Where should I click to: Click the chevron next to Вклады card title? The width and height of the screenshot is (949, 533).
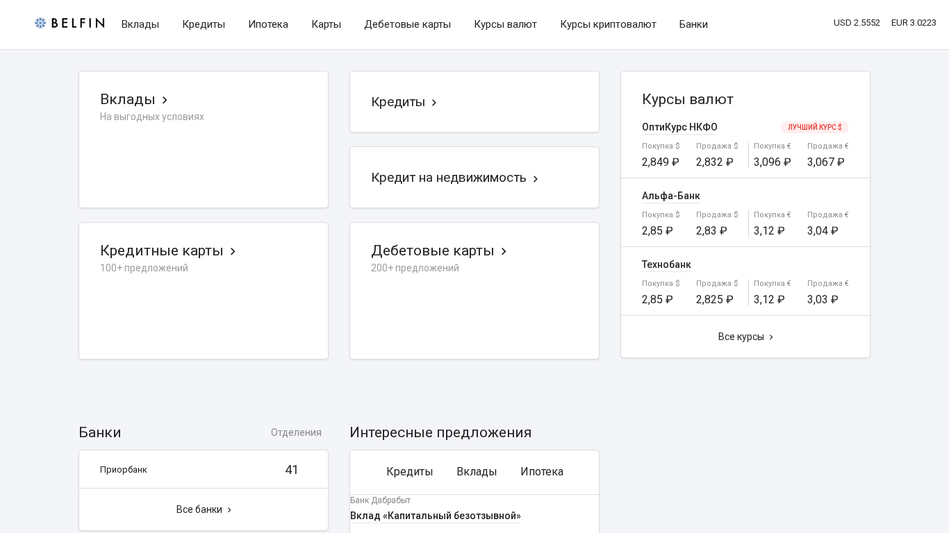pyautogui.click(x=165, y=100)
